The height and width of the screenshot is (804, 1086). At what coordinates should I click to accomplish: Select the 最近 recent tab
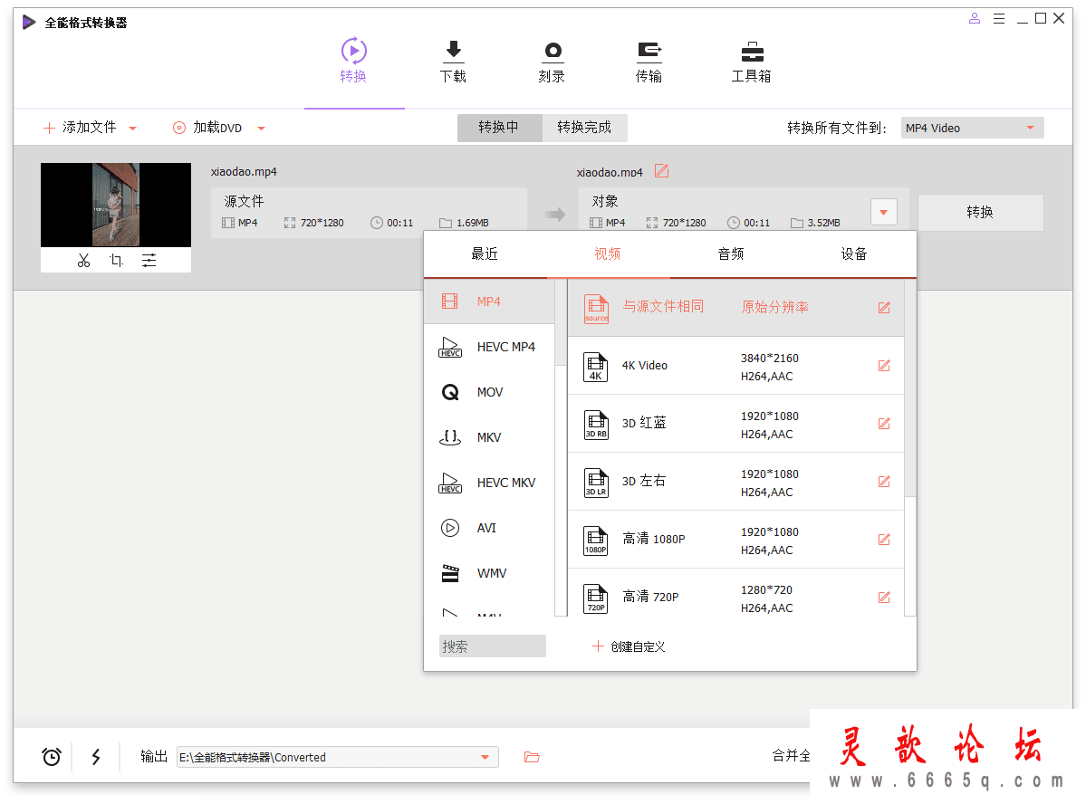tap(485, 254)
